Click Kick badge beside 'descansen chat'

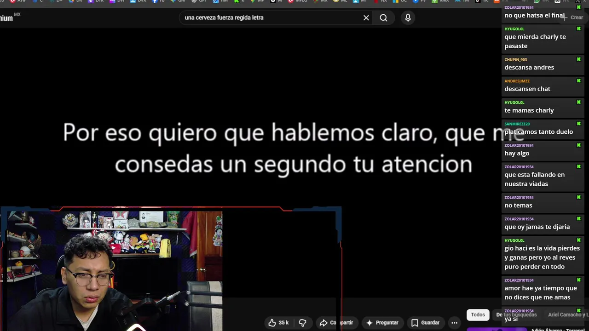pos(579,81)
